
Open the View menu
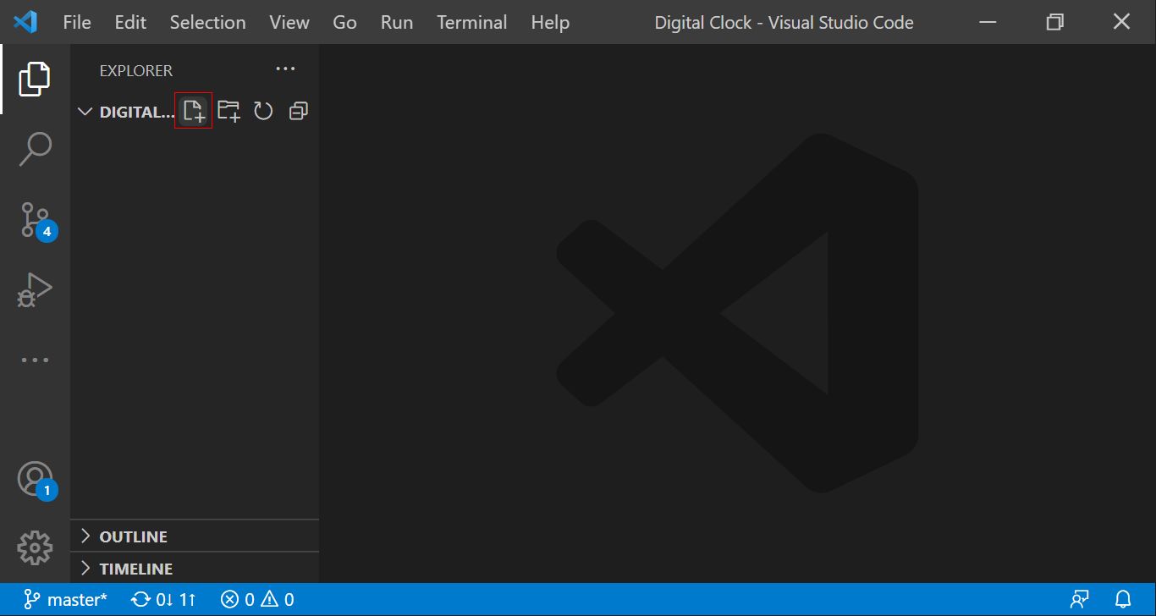(289, 22)
